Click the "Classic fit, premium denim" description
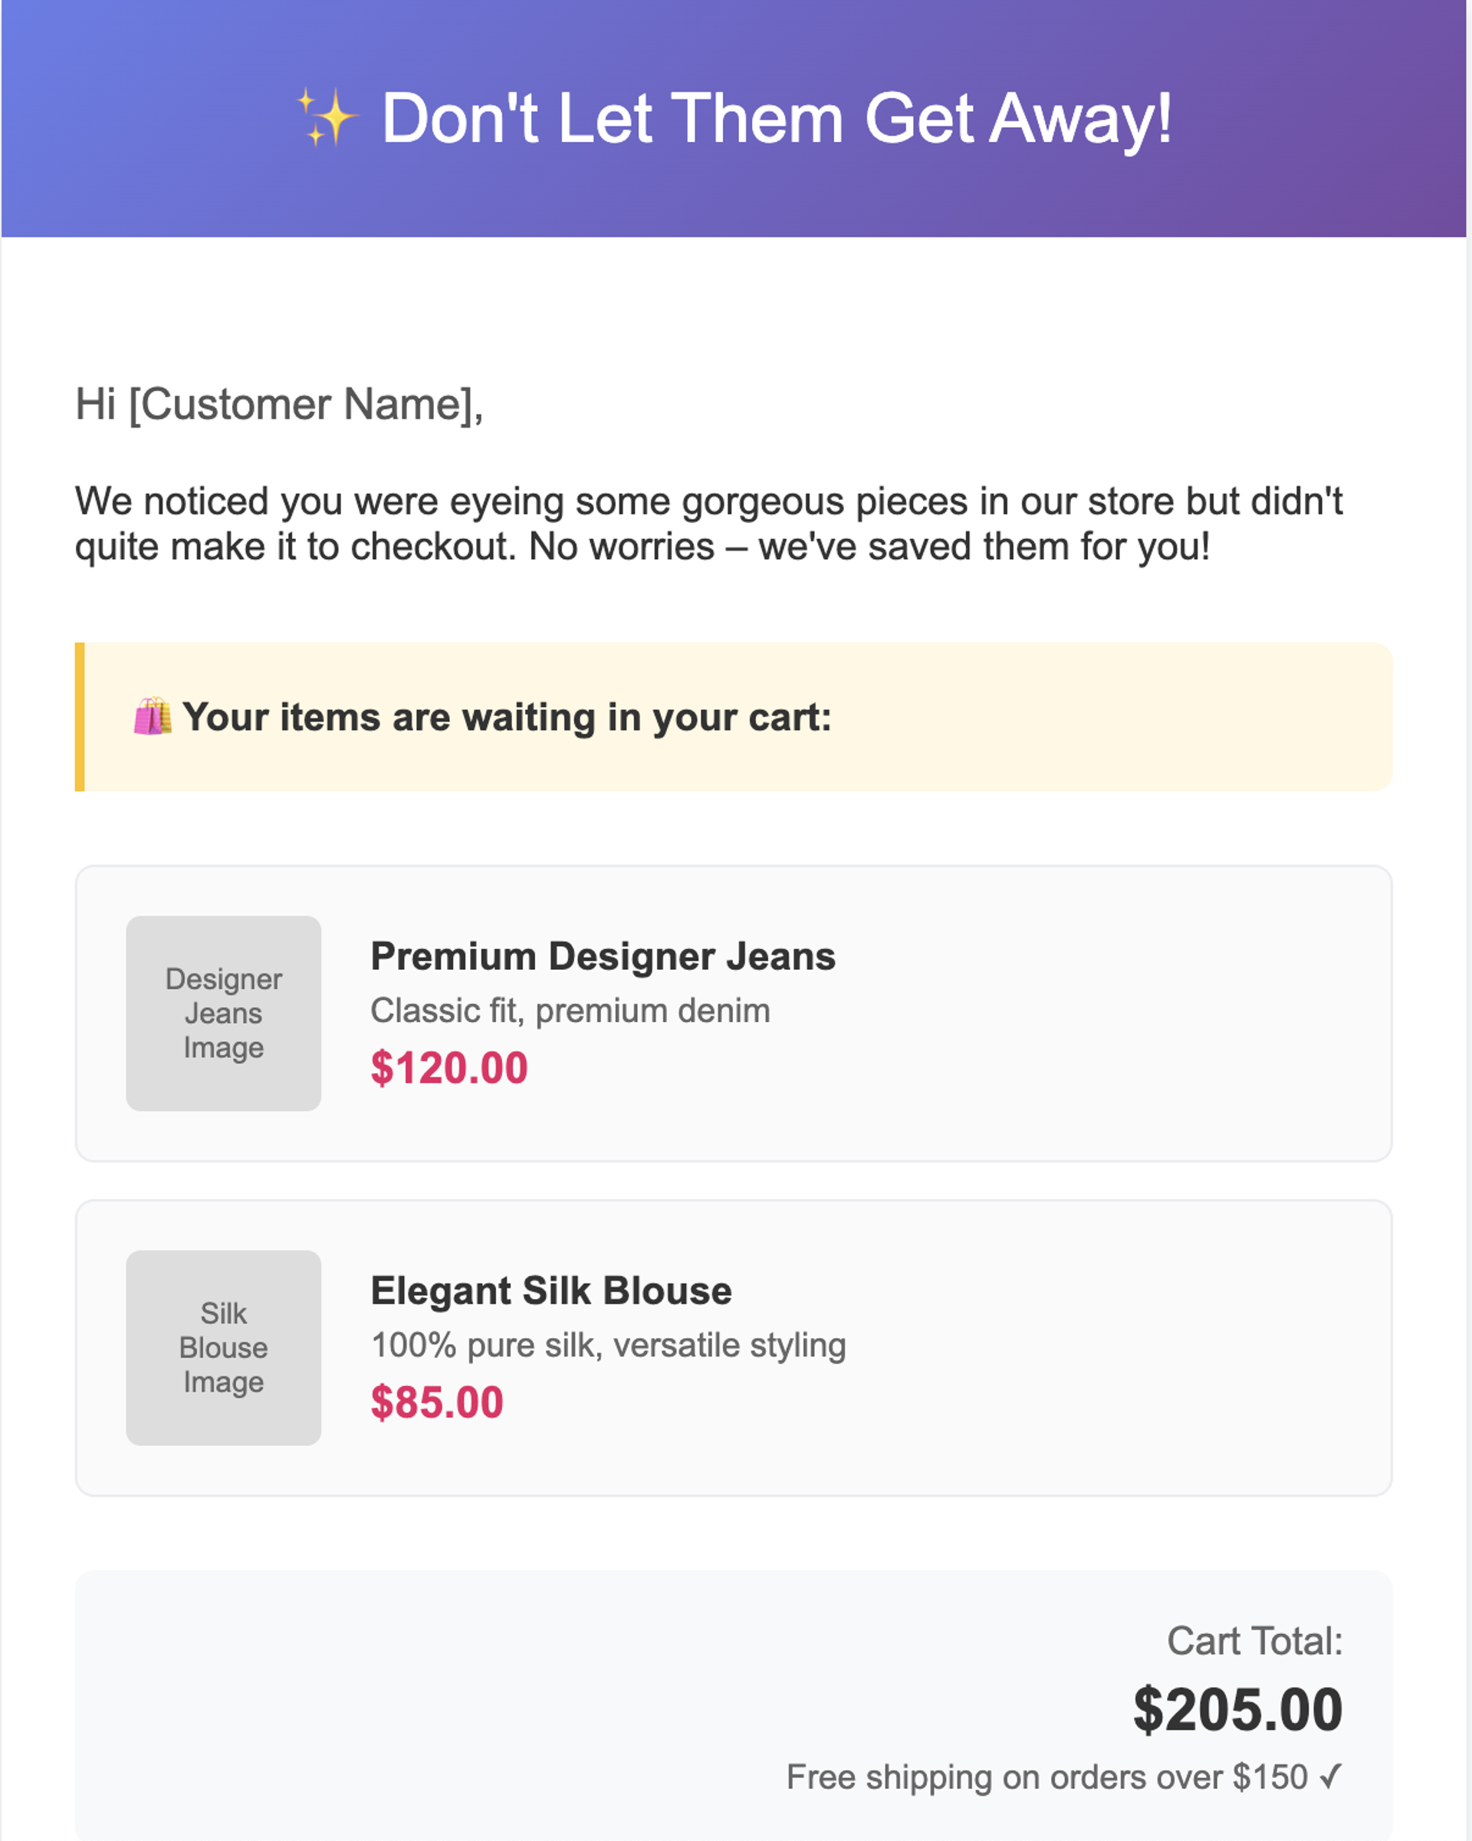The image size is (1472, 1841). coord(570,1011)
